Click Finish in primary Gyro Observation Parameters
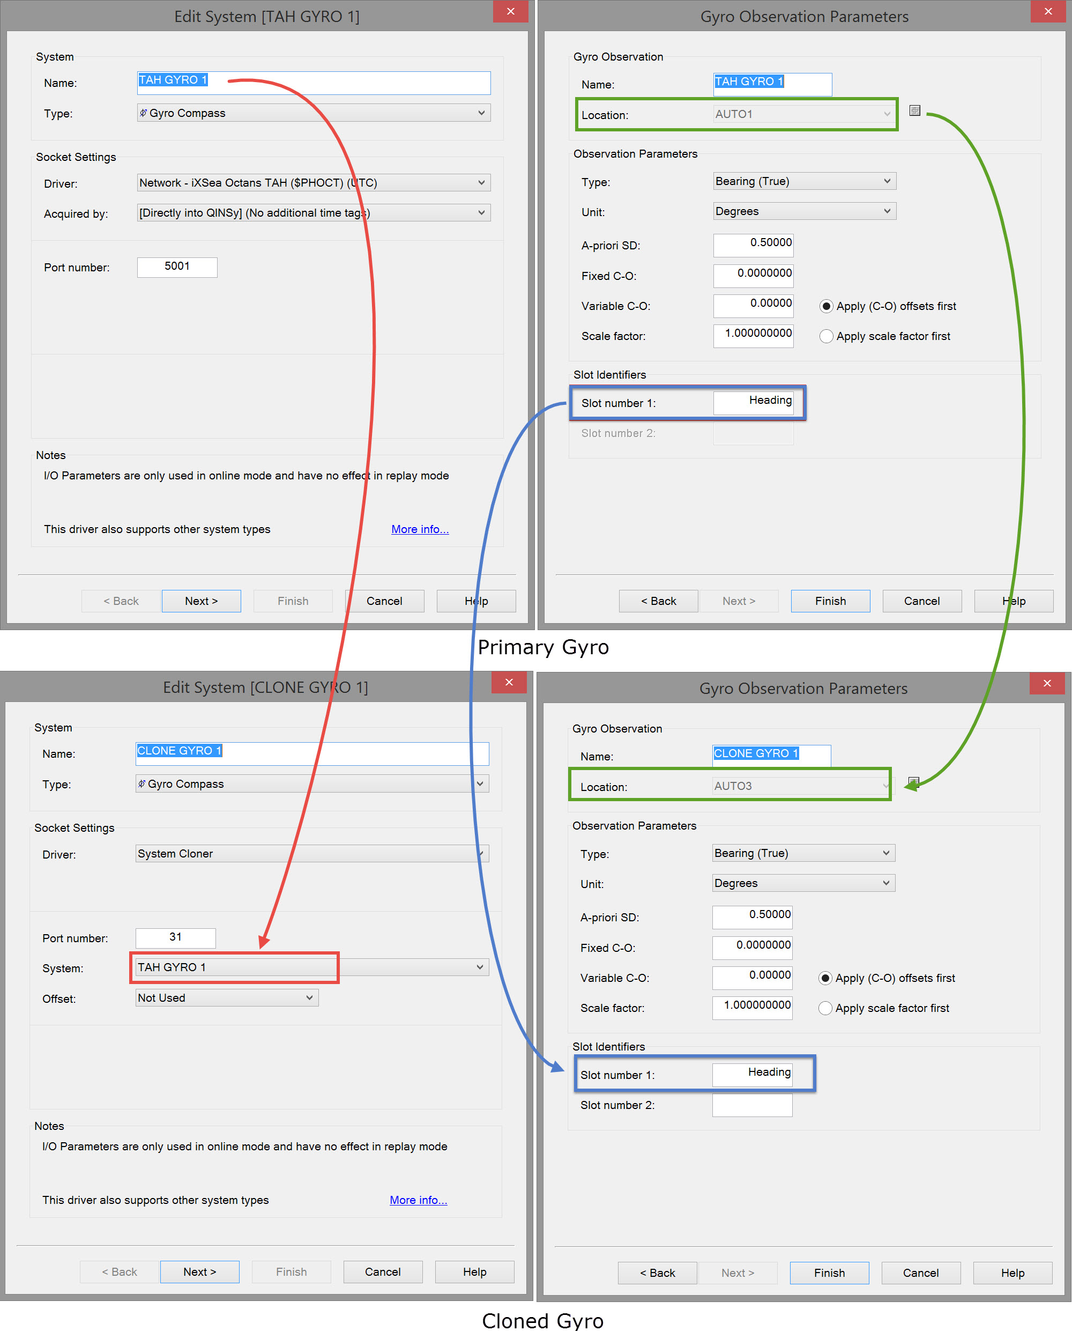This screenshot has width=1072, height=1331. [x=830, y=601]
